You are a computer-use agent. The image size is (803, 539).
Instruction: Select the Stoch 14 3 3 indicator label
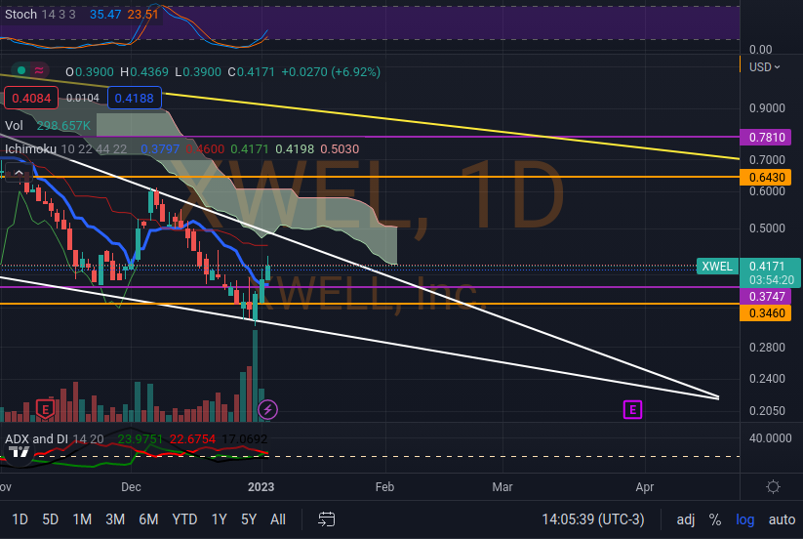coord(40,15)
